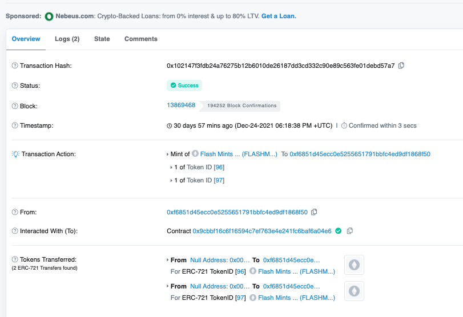Click token icon next to Mint of
This screenshot has width=463, height=317.
[x=195, y=153]
